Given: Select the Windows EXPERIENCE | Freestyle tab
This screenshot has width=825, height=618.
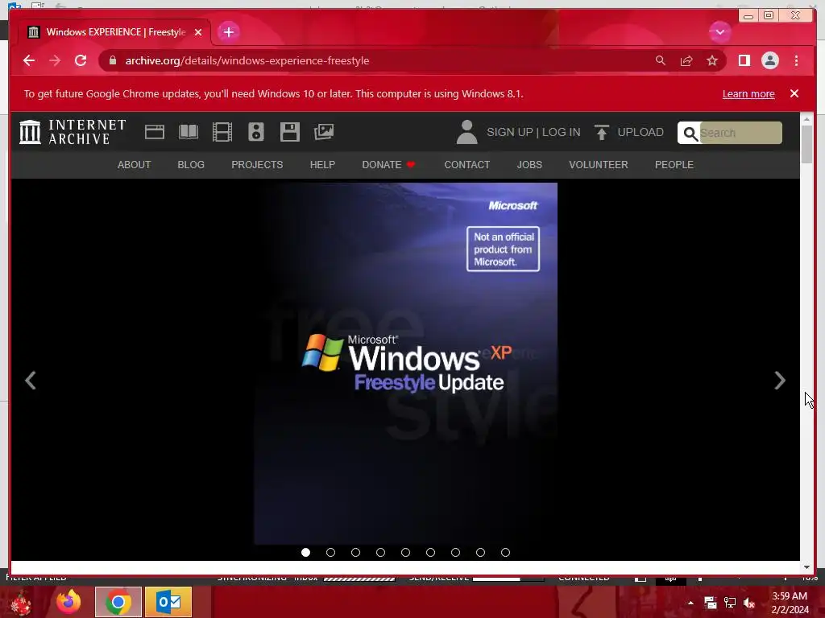Looking at the screenshot, I should (115, 32).
